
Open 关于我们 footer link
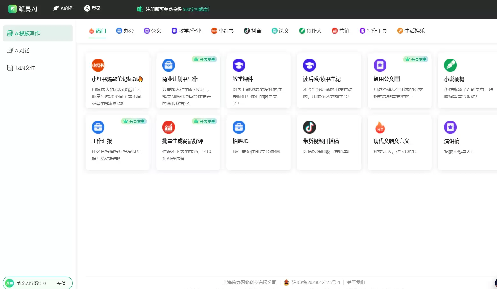coord(356,282)
